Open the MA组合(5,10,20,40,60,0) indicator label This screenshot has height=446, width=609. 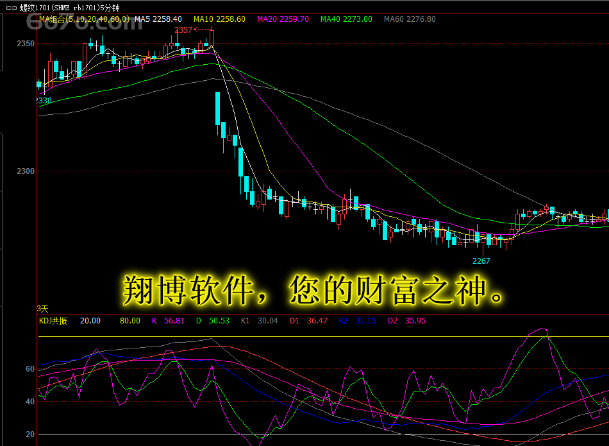tap(84, 19)
